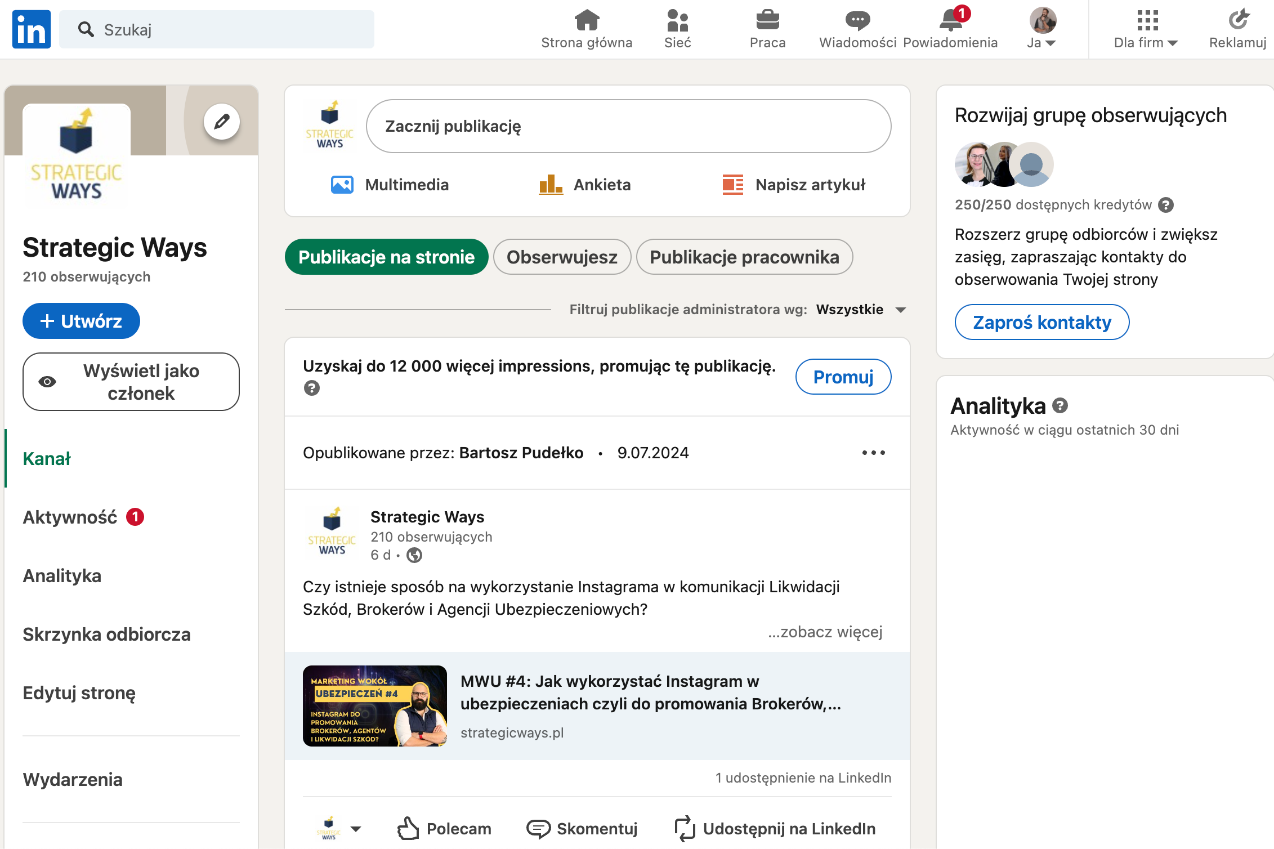This screenshot has width=1274, height=849.
Task: Open Wydarzenia in sidebar
Action: click(x=73, y=779)
